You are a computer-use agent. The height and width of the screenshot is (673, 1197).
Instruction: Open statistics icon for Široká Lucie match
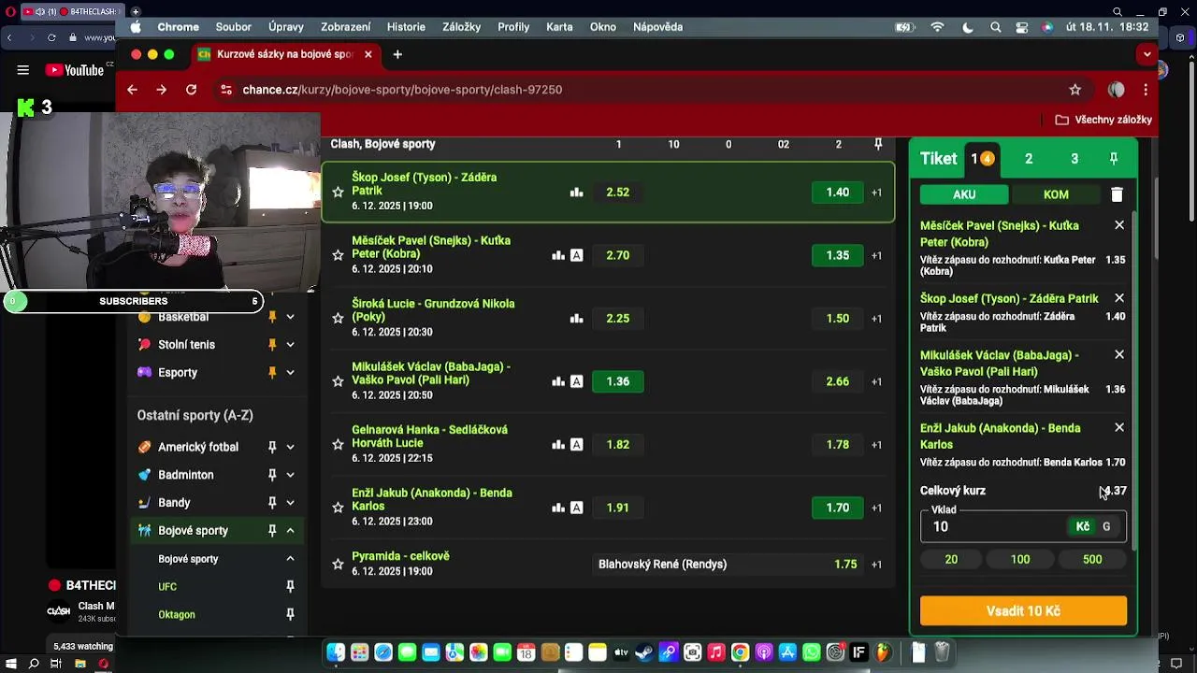coord(576,319)
